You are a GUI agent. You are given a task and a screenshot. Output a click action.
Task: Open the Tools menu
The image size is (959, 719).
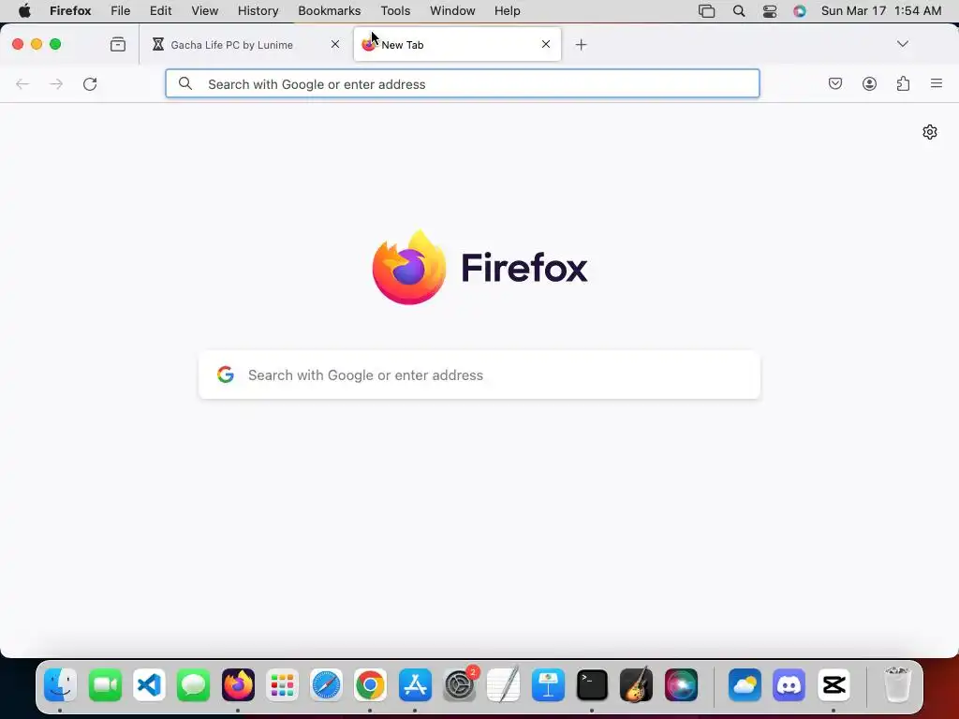point(395,11)
